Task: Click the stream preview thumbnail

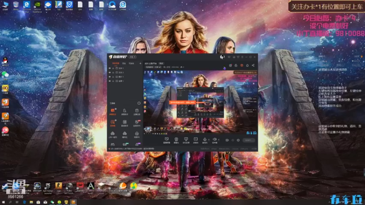Action: pos(200,102)
